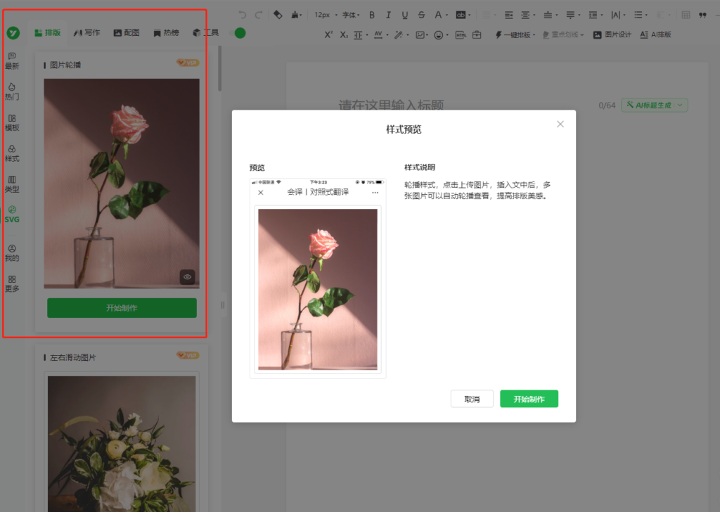Close the 样式预览 dialog
Viewport: 720px width, 512px height.
coord(560,124)
